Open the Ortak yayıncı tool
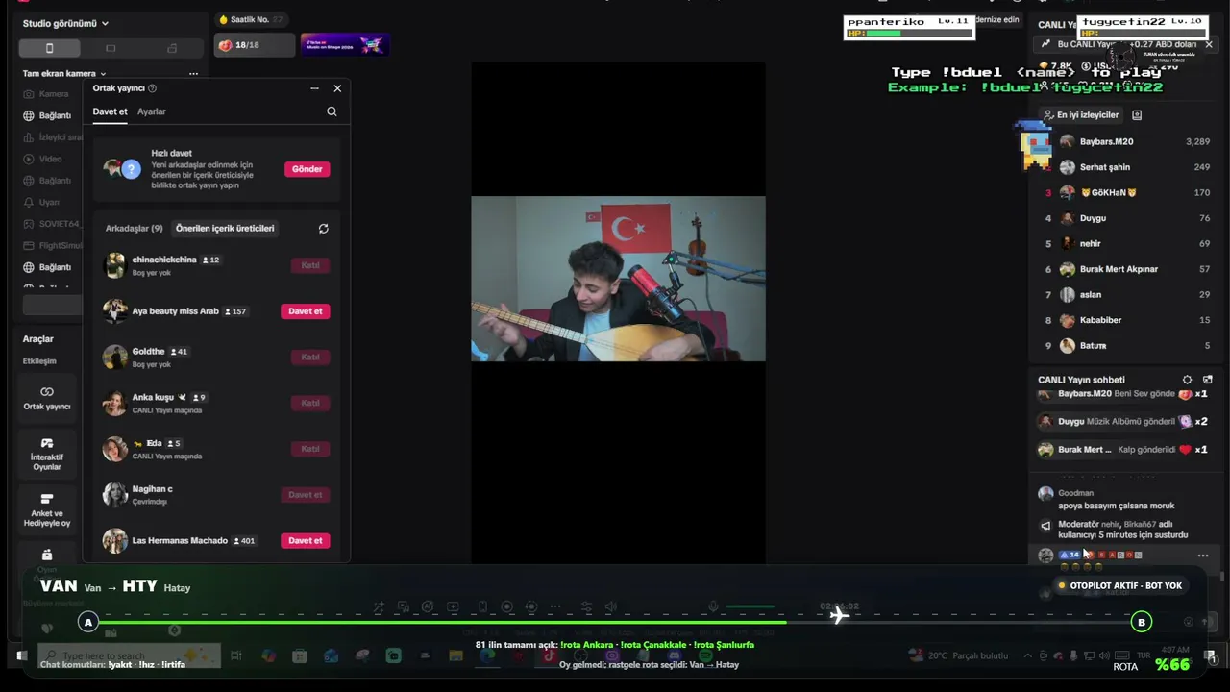The image size is (1230, 692). tap(47, 398)
